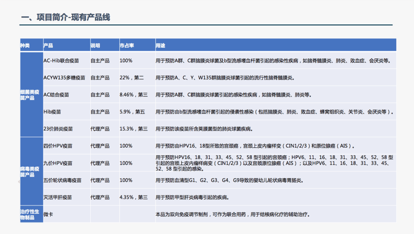Screen dimensions: 414x234
Task: Select the 种类 column header
Action: 25,45
